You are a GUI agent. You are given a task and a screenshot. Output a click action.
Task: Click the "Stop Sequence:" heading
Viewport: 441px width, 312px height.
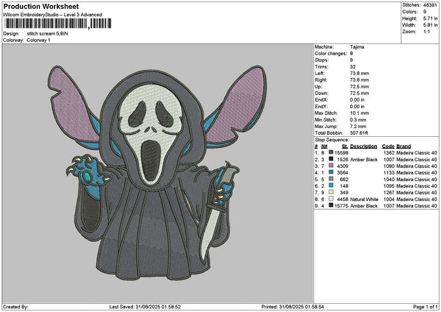coord(332,140)
